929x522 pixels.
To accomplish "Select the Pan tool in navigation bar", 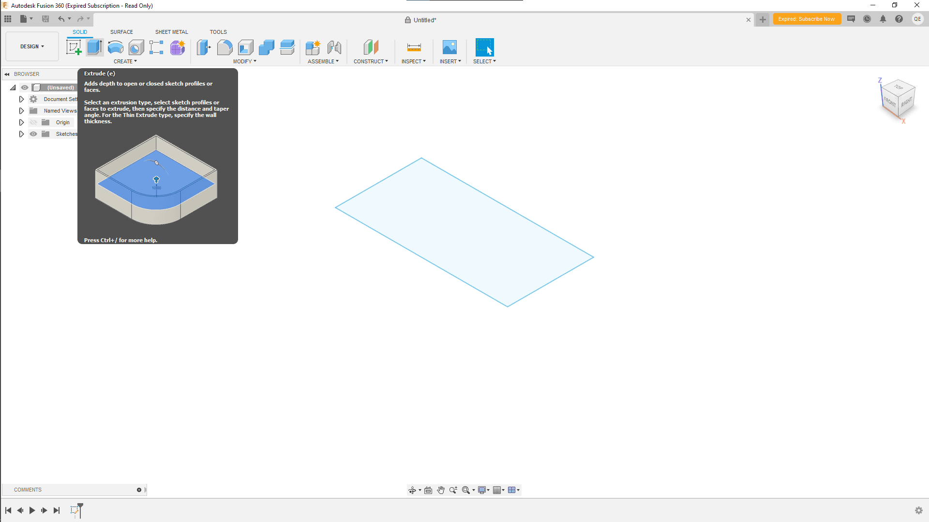I will [x=441, y=490].
